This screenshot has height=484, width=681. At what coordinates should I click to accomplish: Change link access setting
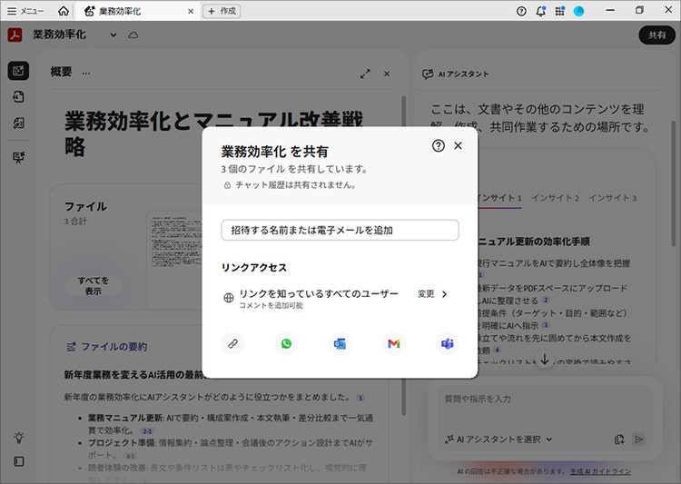click(x=426, y=294)
